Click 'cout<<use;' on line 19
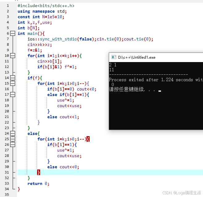Image resolution: width=203 pixels, height=197 pixels. pos(70,106)
